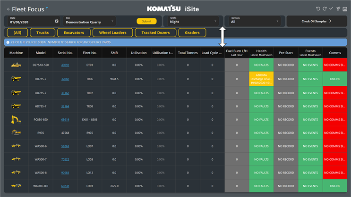Image resolution: width=351 pixels, height=197 pixels.
Task: Click the checkmark icon in top toolbar
Action: click(x=331, y=8)
